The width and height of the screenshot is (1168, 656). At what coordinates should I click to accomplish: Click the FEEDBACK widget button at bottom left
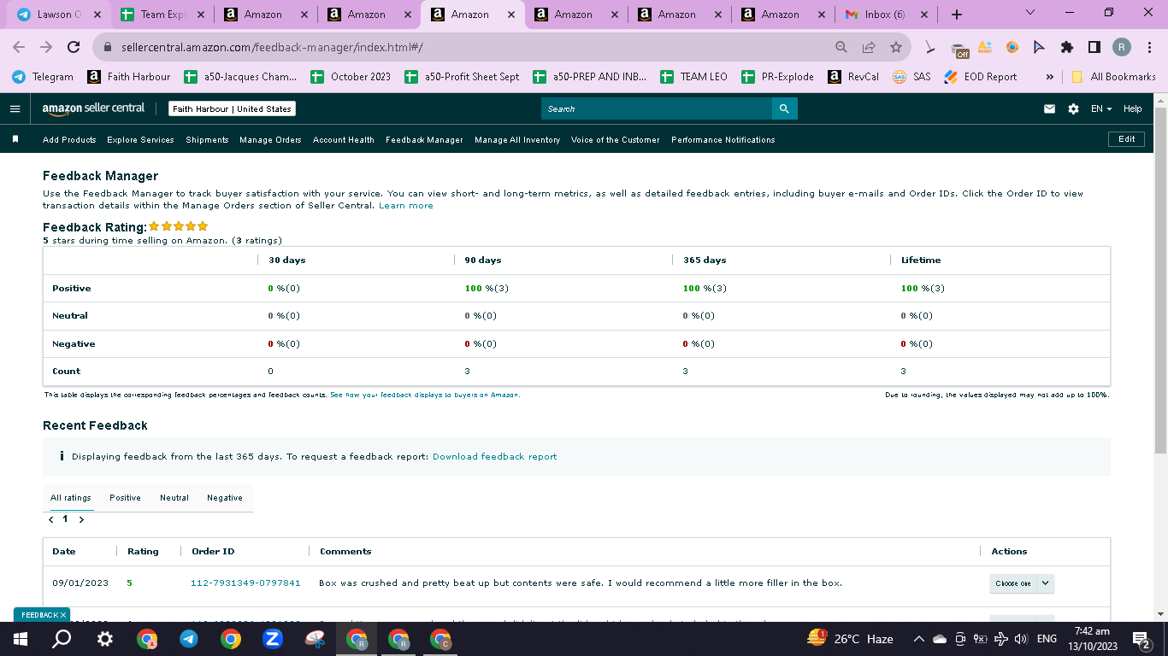coord(38,615)
